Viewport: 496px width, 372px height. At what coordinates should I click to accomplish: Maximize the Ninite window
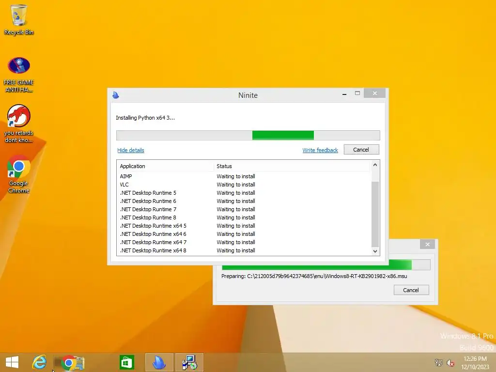tap(357, 93)
